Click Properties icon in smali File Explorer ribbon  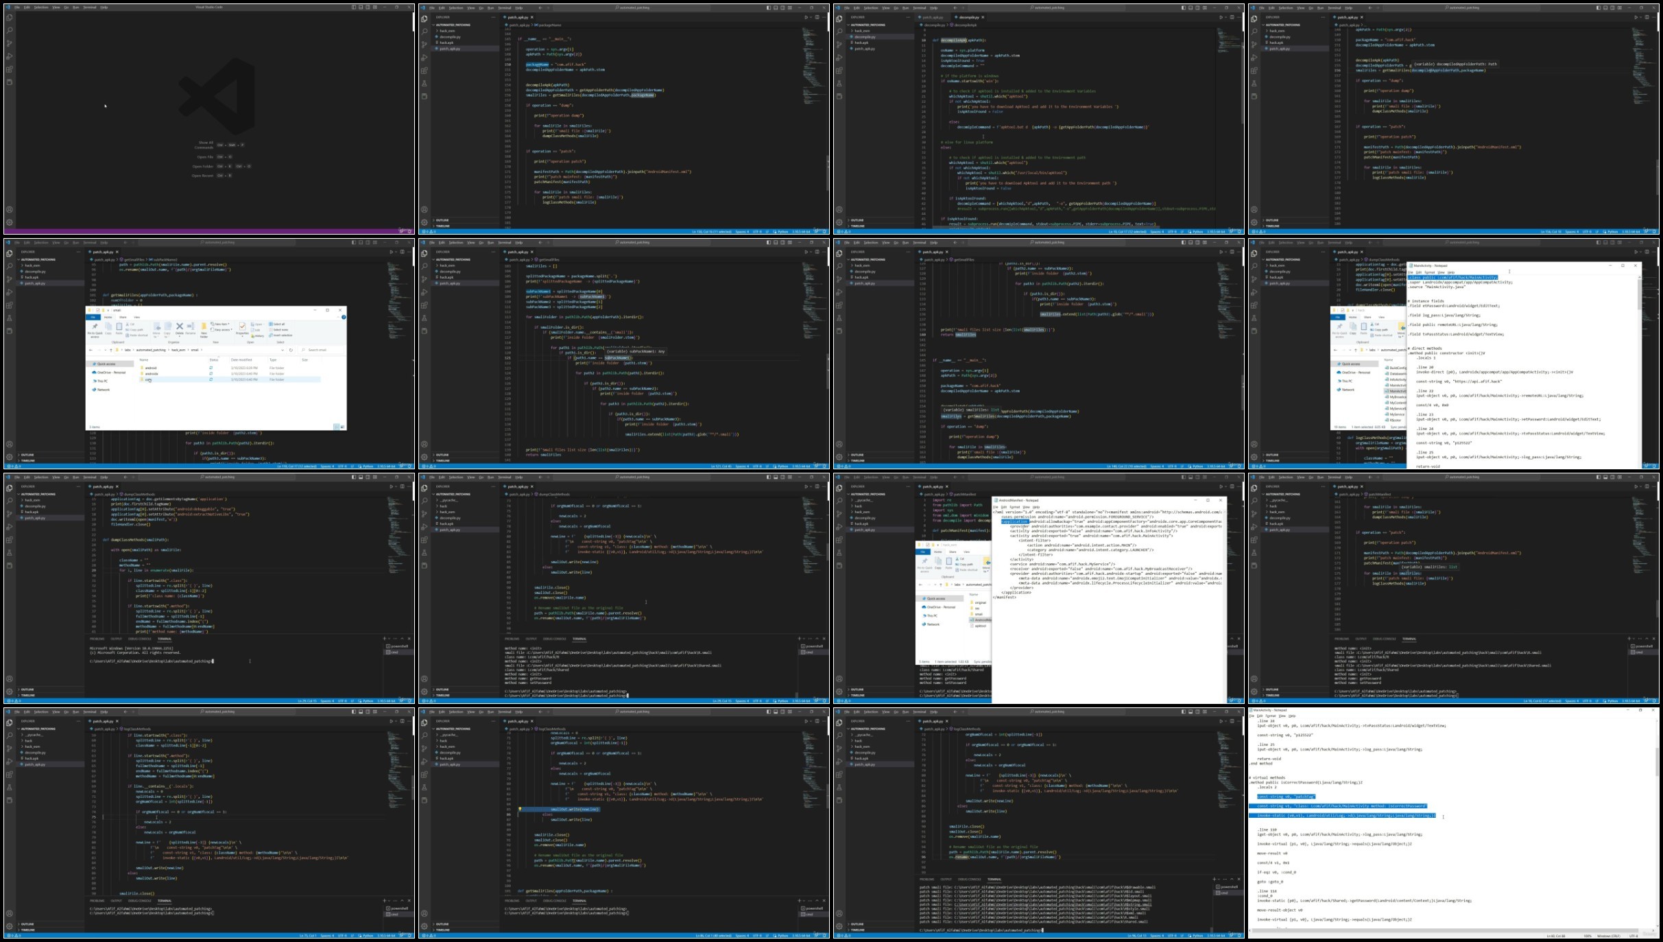[x=242, y=326]
